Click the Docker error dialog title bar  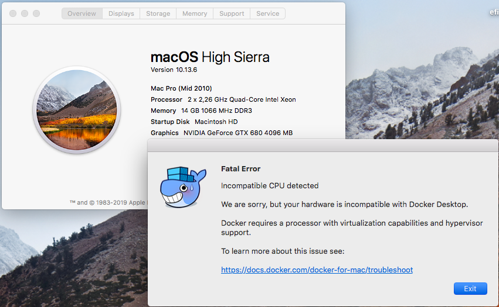323,146
